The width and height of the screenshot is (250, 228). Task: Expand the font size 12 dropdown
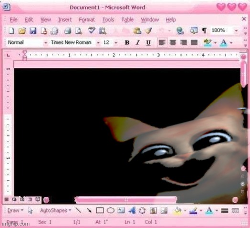coord(116,43)
